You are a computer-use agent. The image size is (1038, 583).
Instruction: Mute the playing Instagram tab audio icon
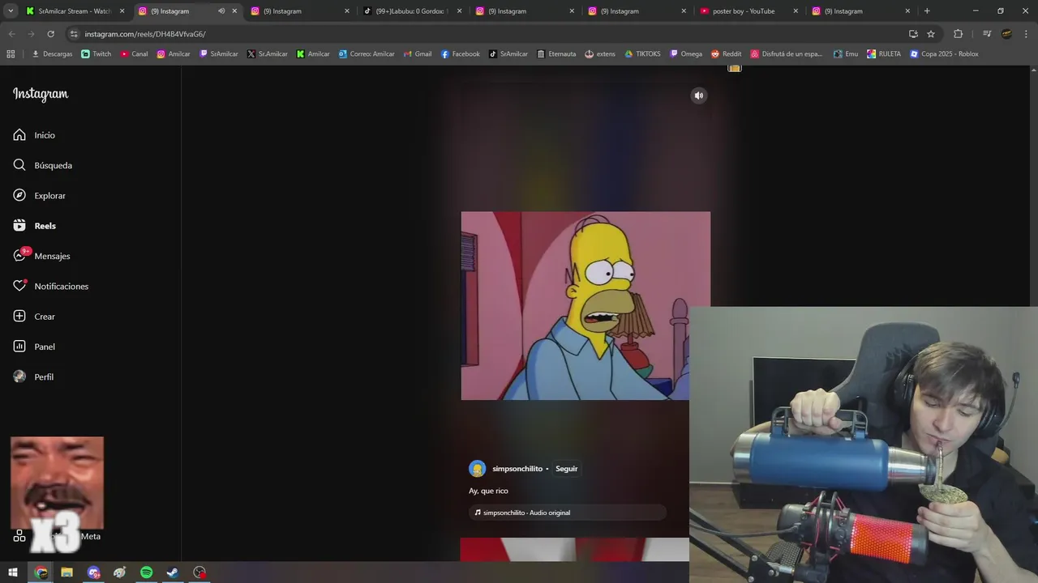[x=221, y=11]
